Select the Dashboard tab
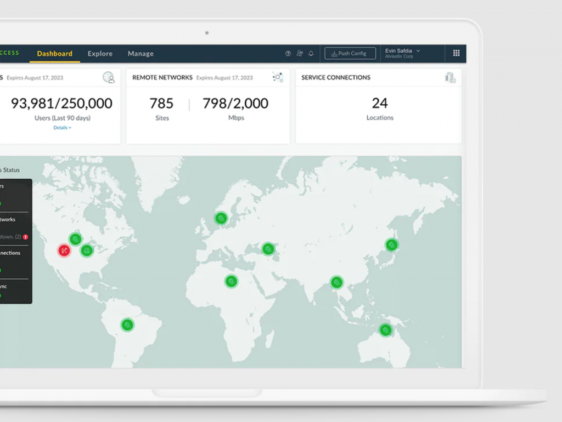The width and height of the screenshot is (562, 422). pyautogui.click(x=54, y=54)
